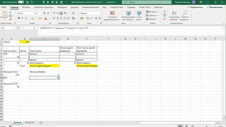Viewport: 226px width, 127px height.
Task: Open Cell Styles (Стили ячеек)
Action: point(139,16)
